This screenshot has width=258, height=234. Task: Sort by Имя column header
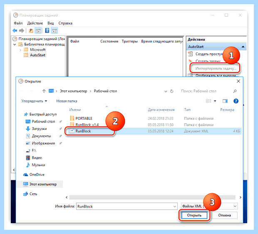tap(75, 110)
